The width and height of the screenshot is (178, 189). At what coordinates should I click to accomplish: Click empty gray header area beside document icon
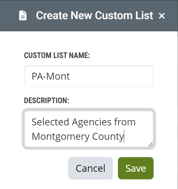coord(9,16)
